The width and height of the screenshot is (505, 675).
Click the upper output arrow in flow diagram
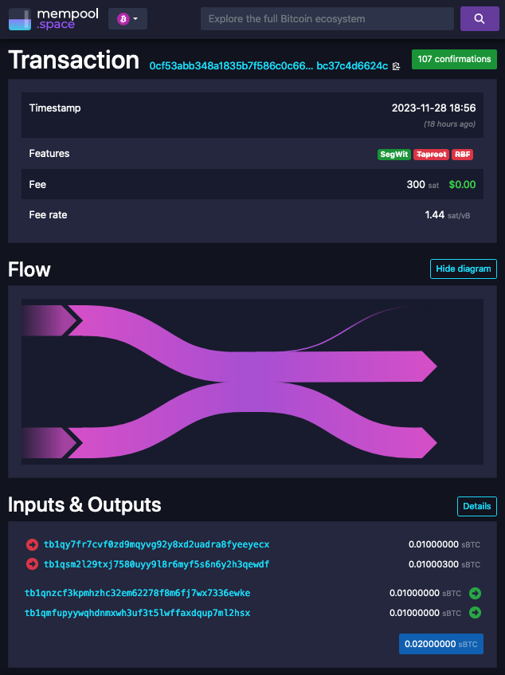tap(429, 367)
